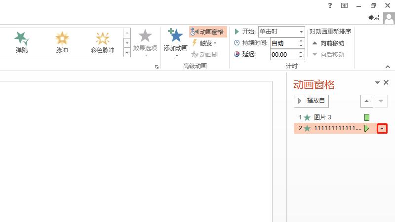This screenshot has height=222, width=395.
Task: Open PowerPoint help question mark
Action: [330, 5]
